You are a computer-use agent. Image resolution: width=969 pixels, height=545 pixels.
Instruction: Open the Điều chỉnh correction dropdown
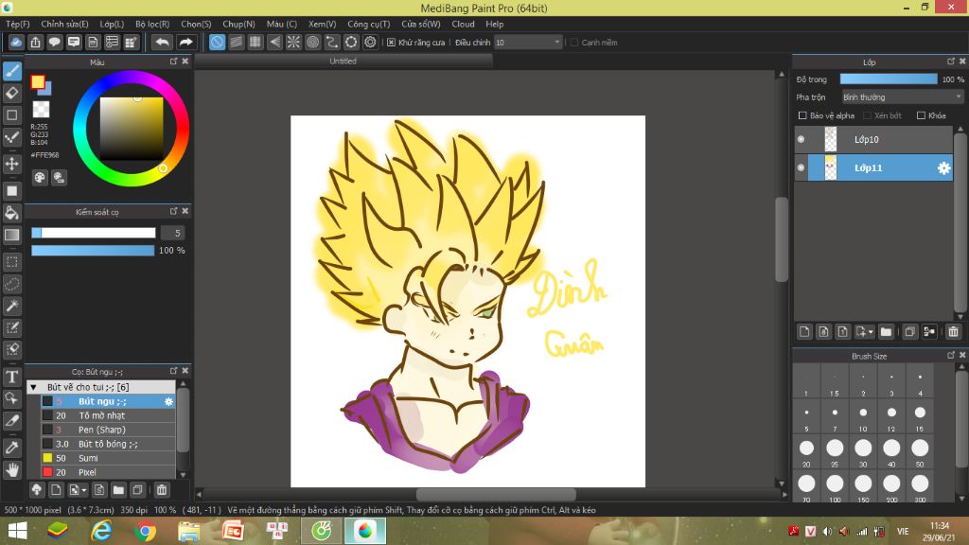528,43
